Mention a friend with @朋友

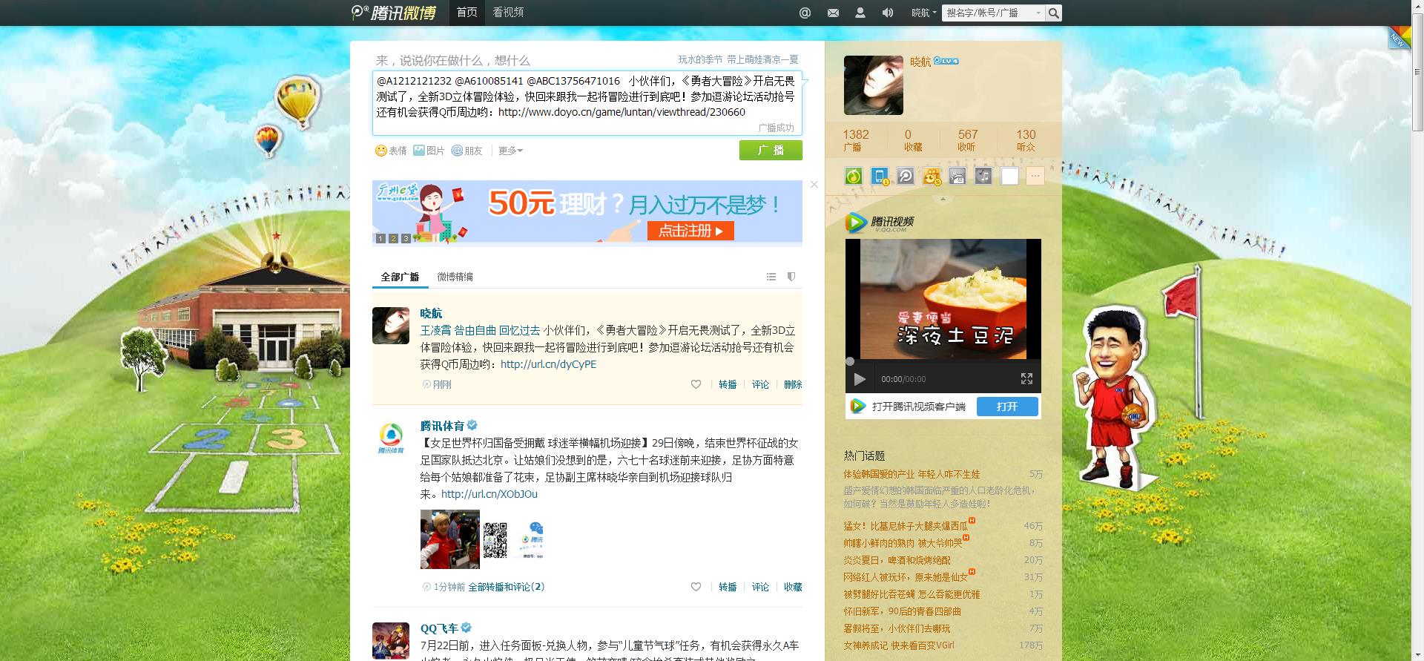467,151
